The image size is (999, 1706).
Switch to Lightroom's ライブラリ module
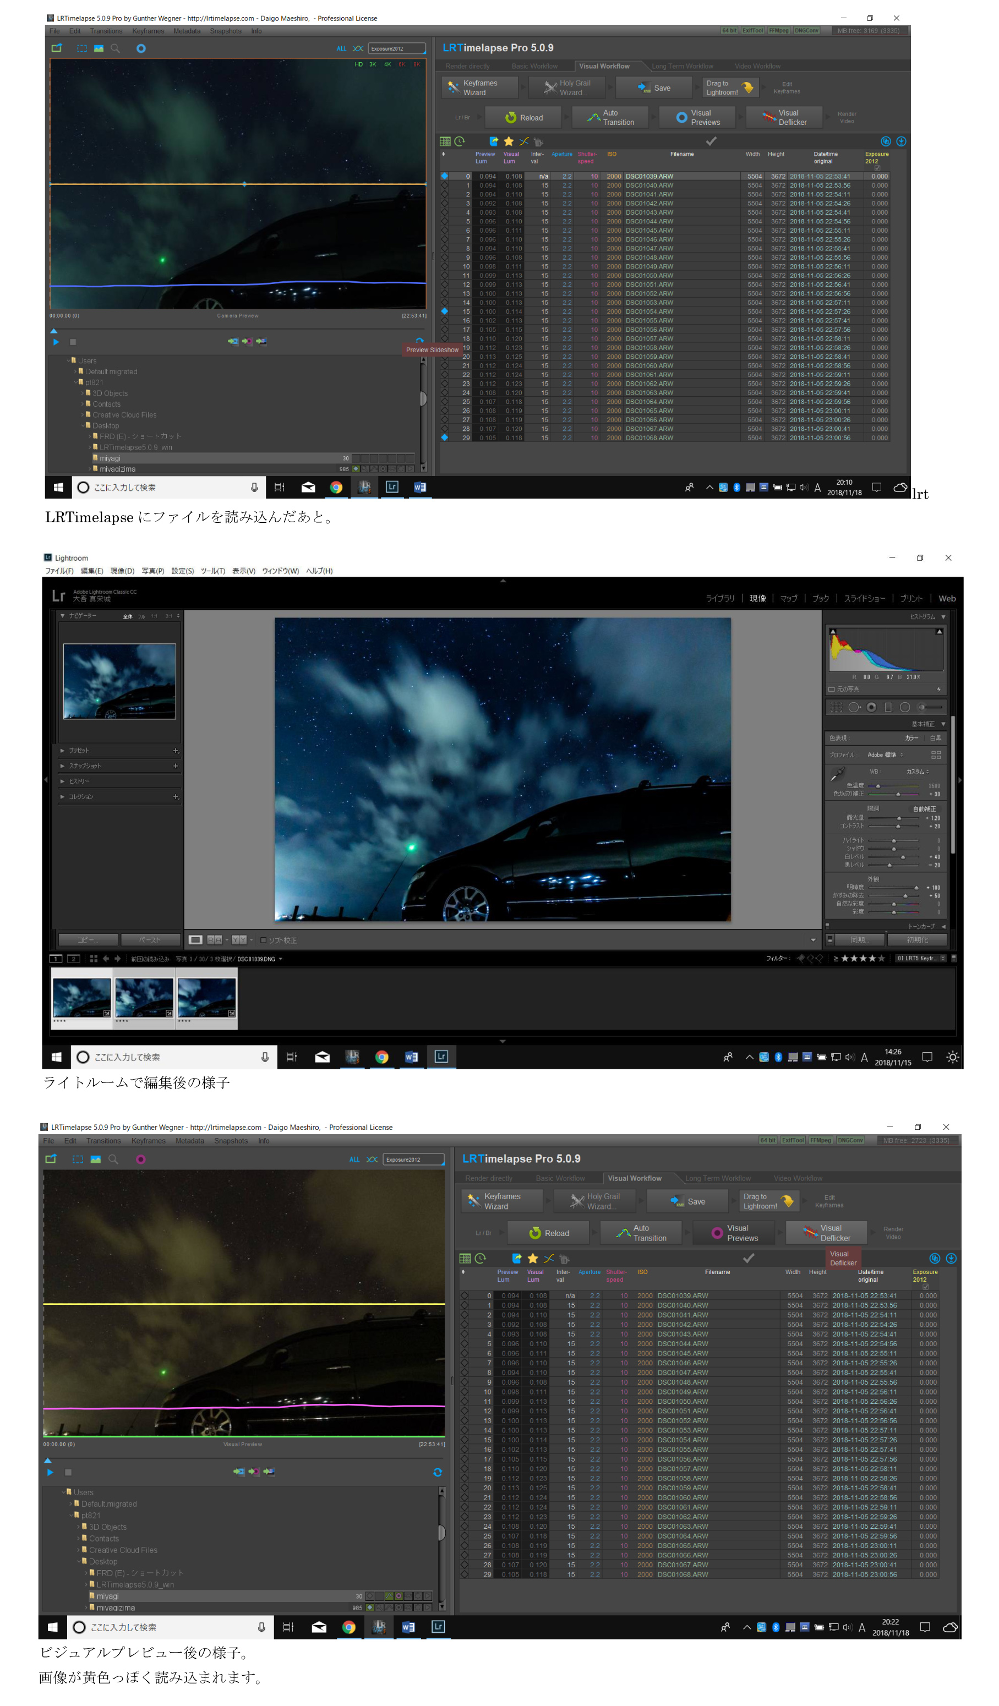(720, 598)
